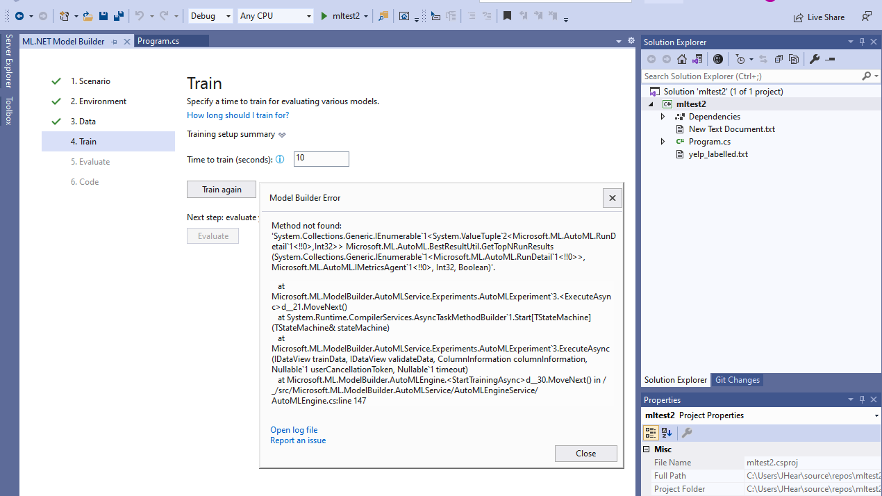
Task: Click the Navigate Backward arrow in the main toolbar
Action: pyautogui.click(x=19, y=16)
